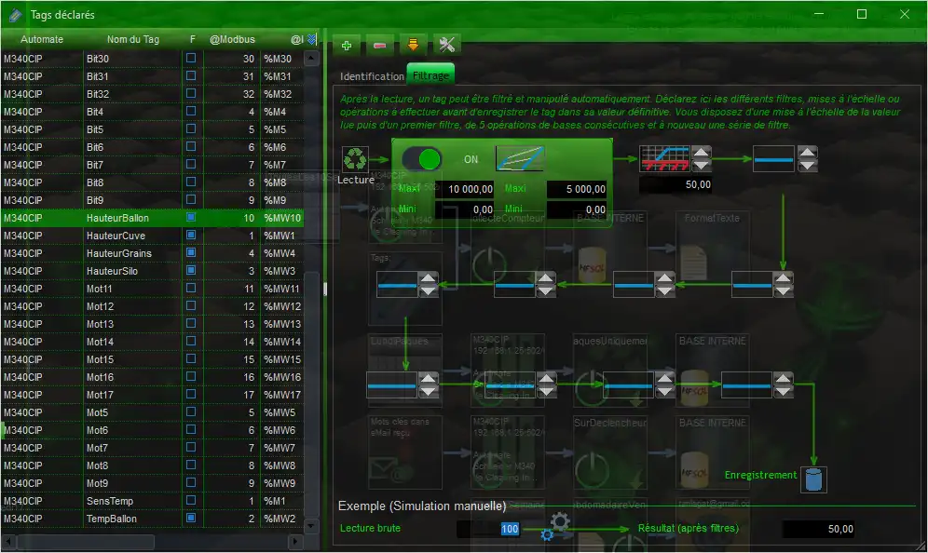Uncheck the F checkbox for HauteurGrains
The width and height of the screenshot is (928, 553).
[x=191, y=252]
